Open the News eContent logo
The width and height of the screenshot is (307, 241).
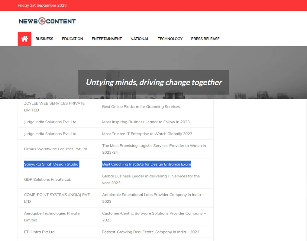click(47, 21)
